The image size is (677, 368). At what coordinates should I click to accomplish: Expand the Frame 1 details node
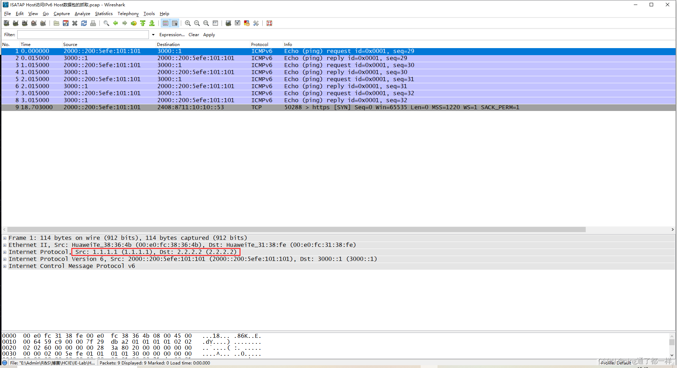5,238
